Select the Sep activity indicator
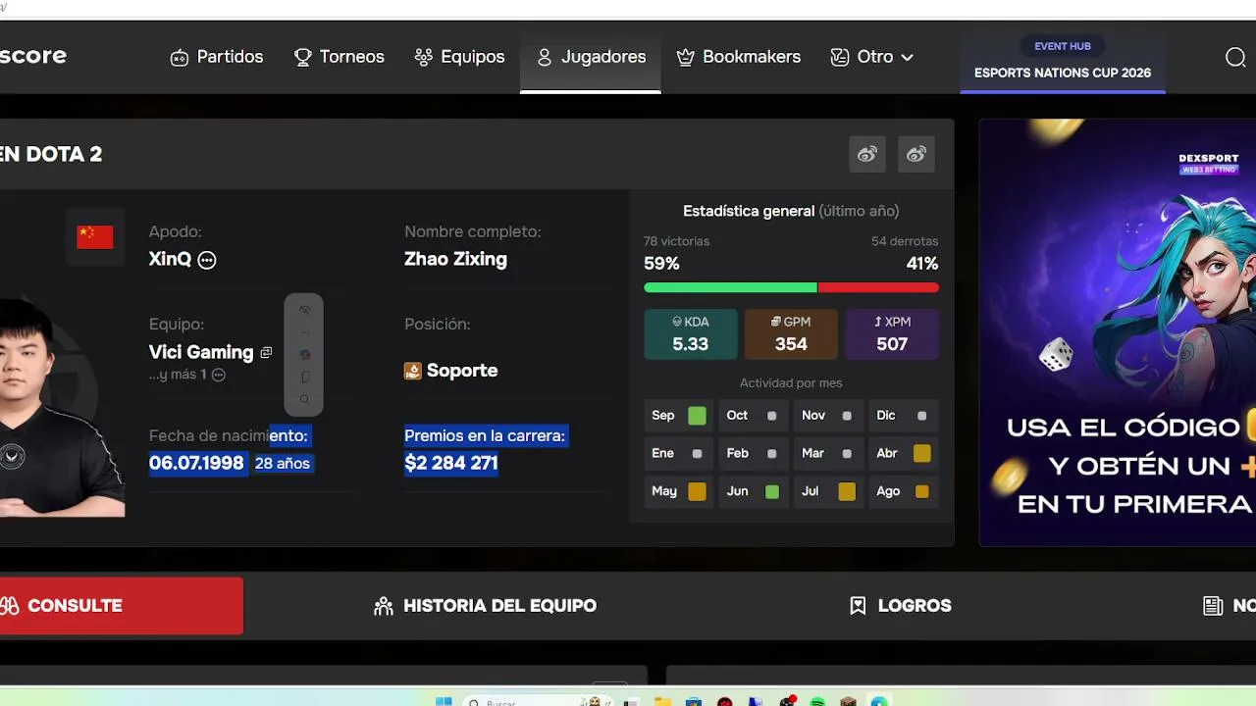The image size is (1256, 706). tap(697, 416)
